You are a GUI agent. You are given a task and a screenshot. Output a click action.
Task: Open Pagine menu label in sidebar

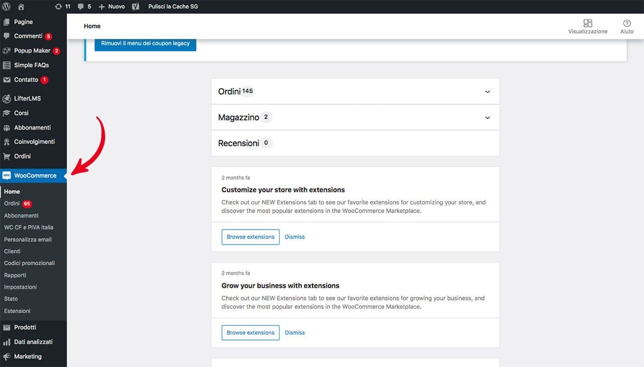tap(24, 22)
